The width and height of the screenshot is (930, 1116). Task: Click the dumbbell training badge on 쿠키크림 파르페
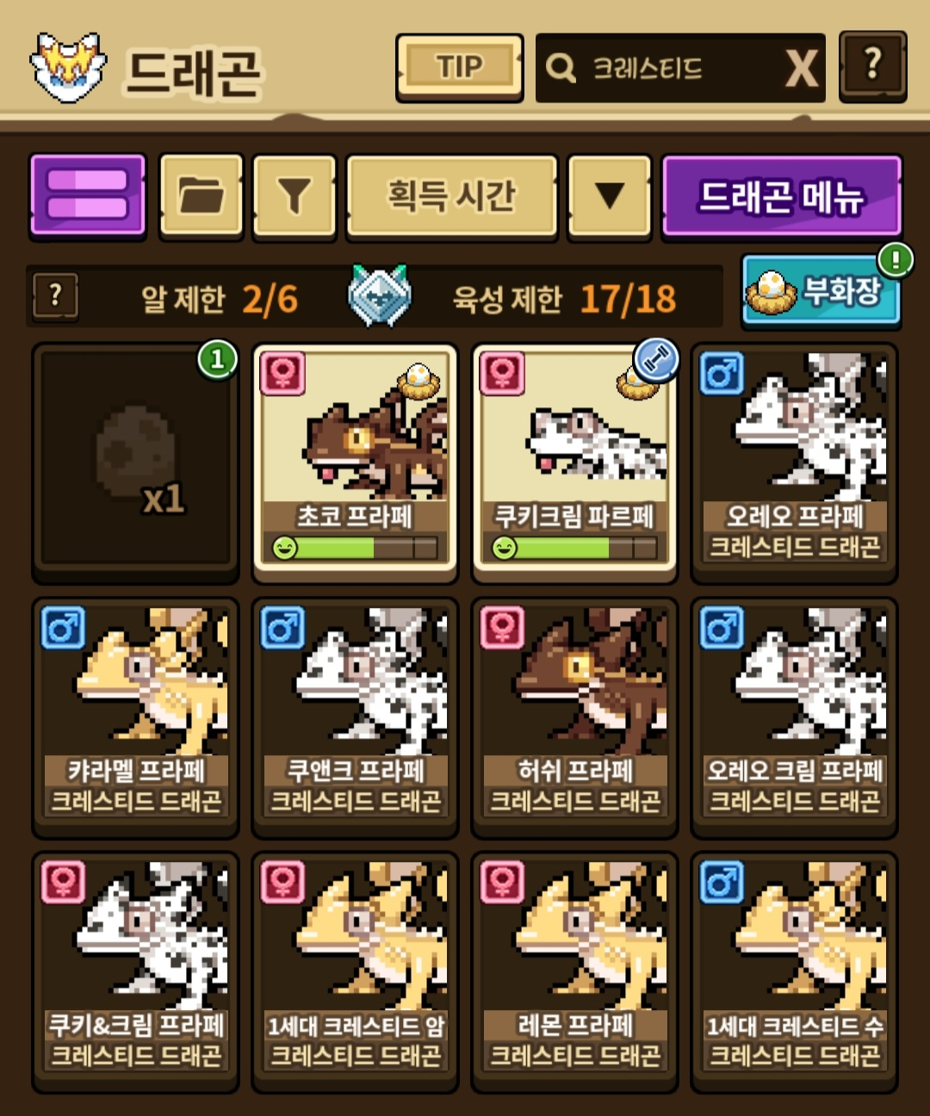(x=657, y=360)
